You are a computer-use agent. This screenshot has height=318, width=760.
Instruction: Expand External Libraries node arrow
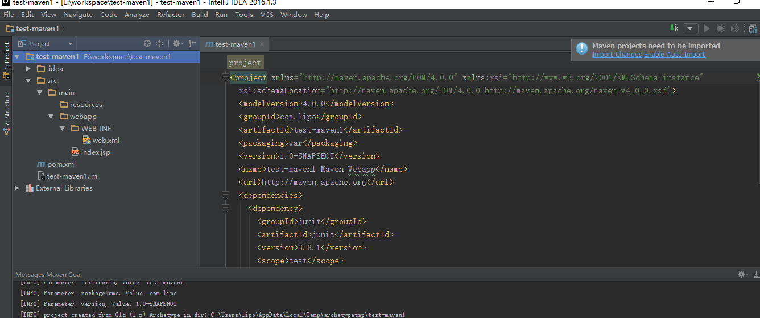pos(17,188)
